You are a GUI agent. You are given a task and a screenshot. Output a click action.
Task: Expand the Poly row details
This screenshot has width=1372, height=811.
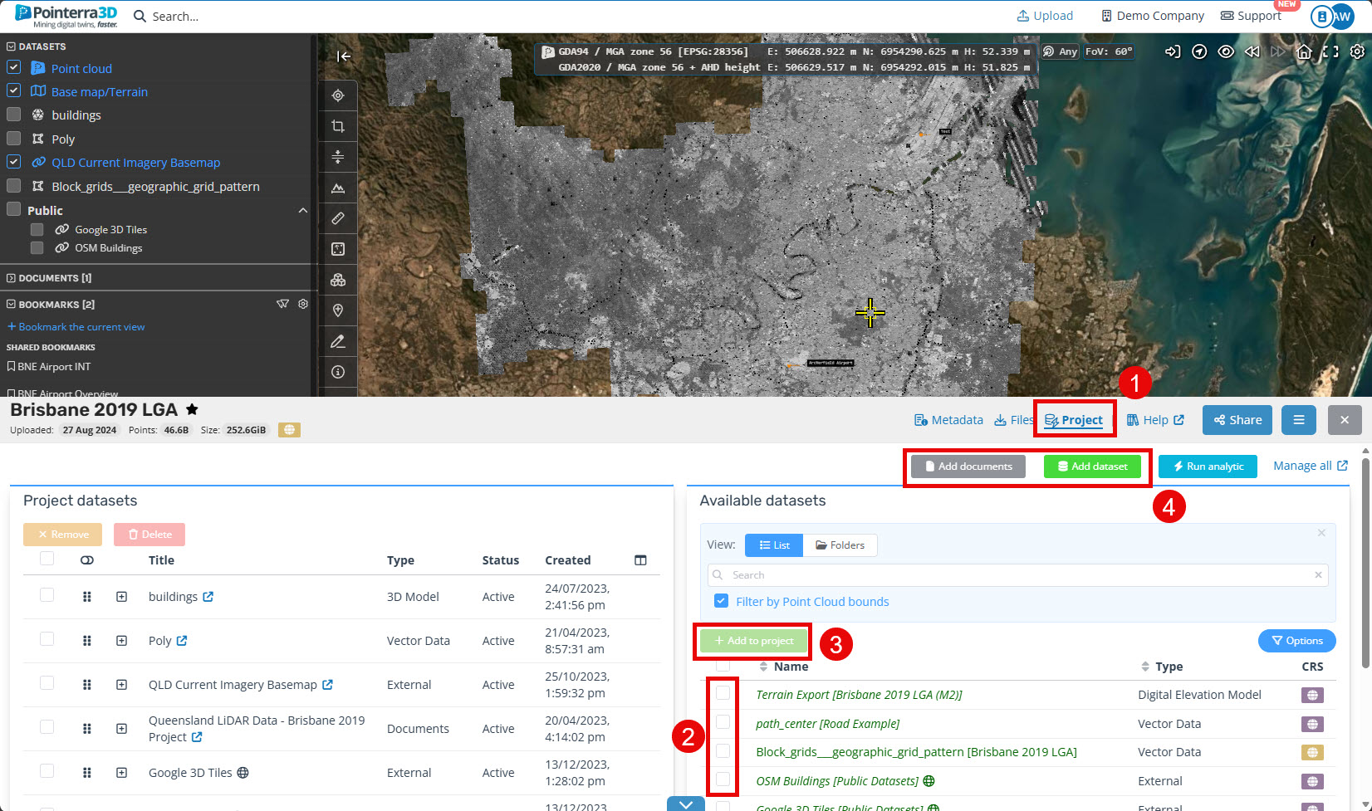click(121, 641)
